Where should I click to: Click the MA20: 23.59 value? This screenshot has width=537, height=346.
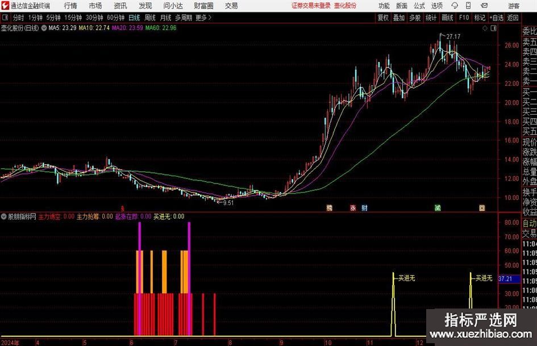tap(127, 28)
